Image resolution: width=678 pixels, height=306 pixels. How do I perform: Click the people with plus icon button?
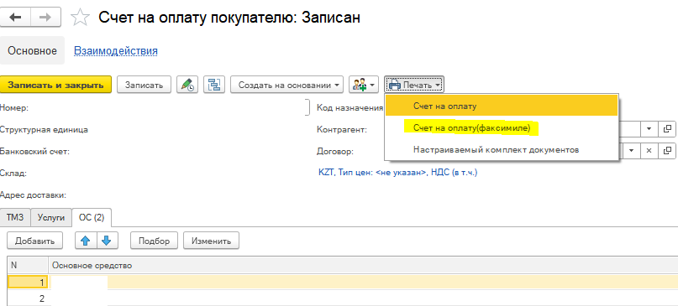click(364, 85)
